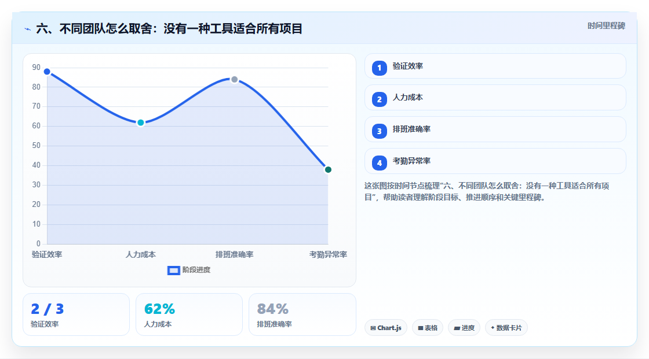Click the x-axis label 人力成本
This screenshot has height=359, width=649.
[x=141, y=254]
